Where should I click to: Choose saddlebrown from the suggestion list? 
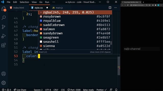[75, 25]
